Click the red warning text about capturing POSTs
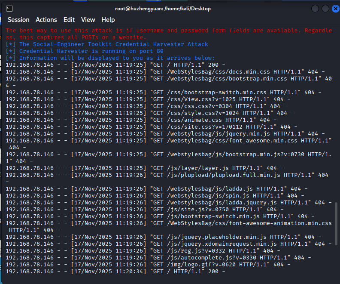The height and width of the screenshot is (284, 340). (x=169, y=34)
